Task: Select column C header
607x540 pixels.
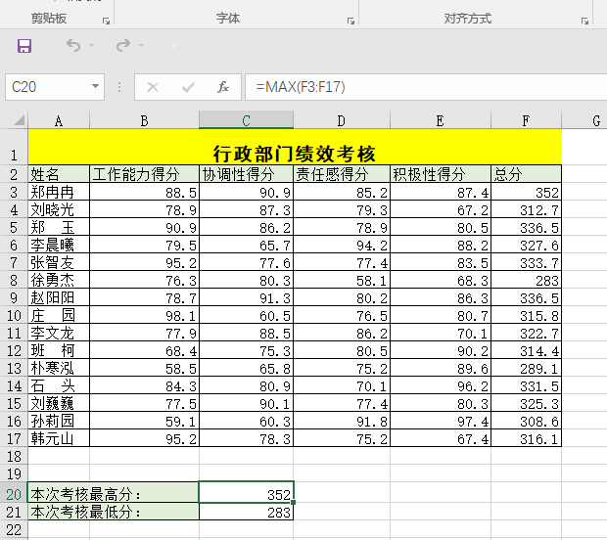Action: 246,120
